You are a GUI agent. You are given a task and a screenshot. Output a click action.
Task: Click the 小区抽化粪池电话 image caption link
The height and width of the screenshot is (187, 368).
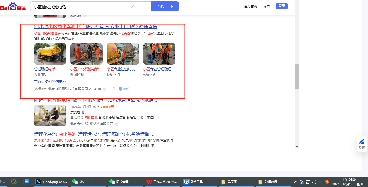coord(85,69)
